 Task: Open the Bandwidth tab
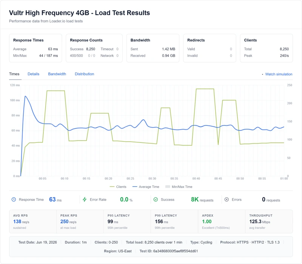(57, 74)
